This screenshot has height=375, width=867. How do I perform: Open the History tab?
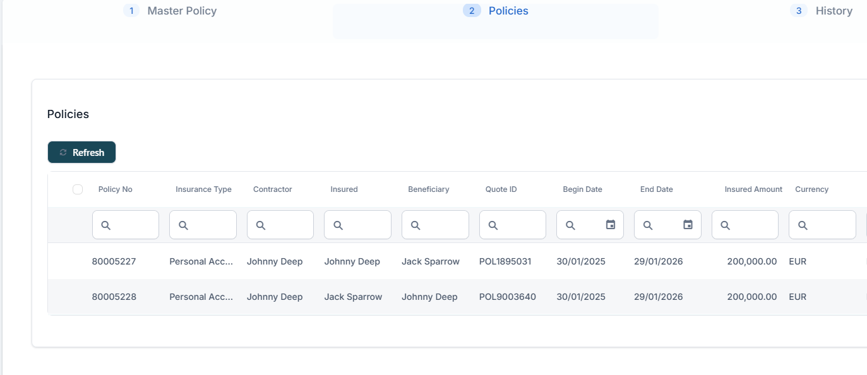834,11
